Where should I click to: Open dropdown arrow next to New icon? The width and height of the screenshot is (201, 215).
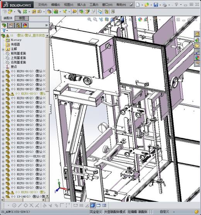(x=142, y=5)
